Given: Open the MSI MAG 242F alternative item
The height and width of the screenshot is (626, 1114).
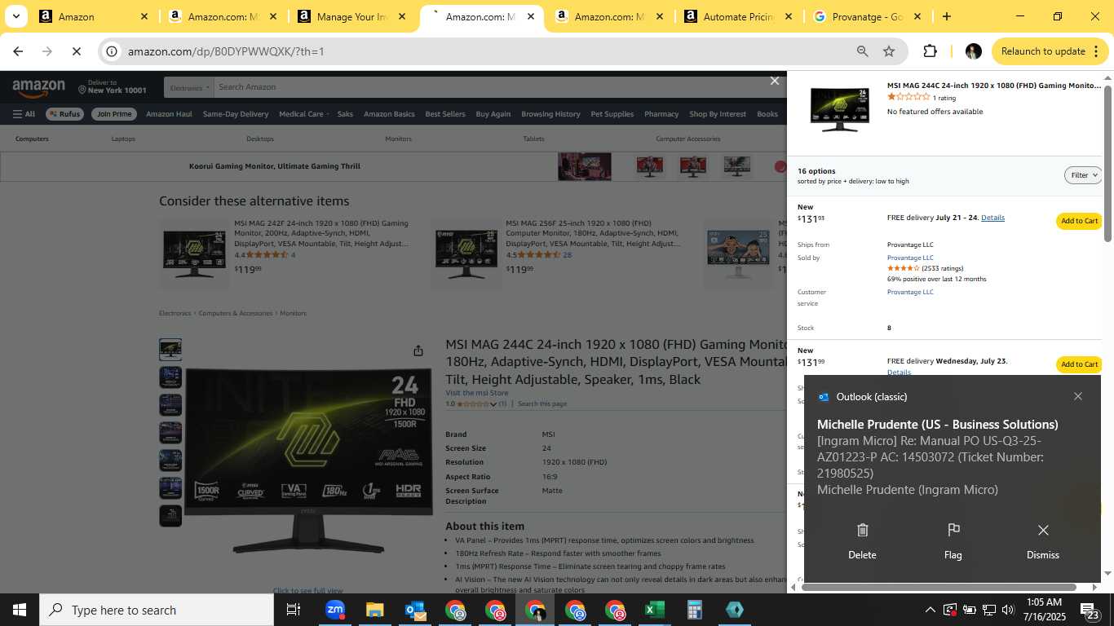Looking at the screenshot, I should [x=321, y=233].
